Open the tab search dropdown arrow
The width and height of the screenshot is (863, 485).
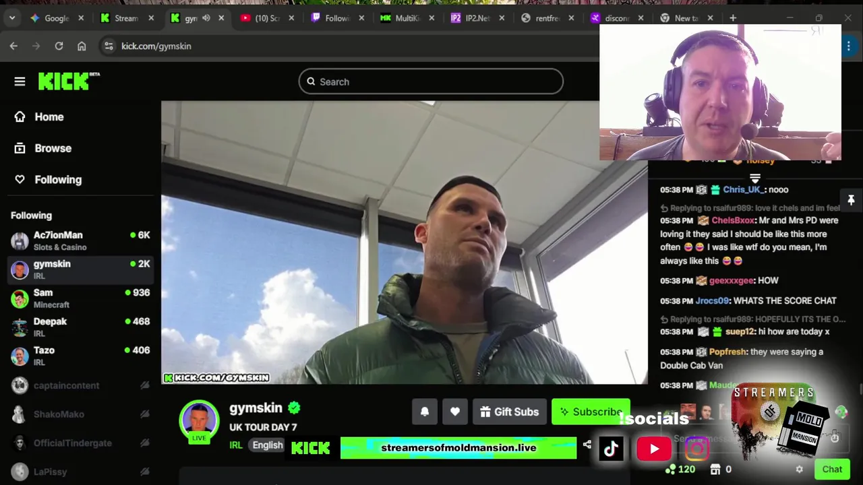12,18
